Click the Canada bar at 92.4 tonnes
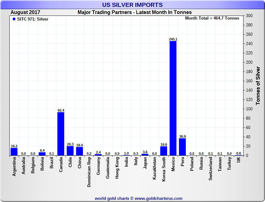The height and width of the screenshot is (202, 265). click(61, 134)
